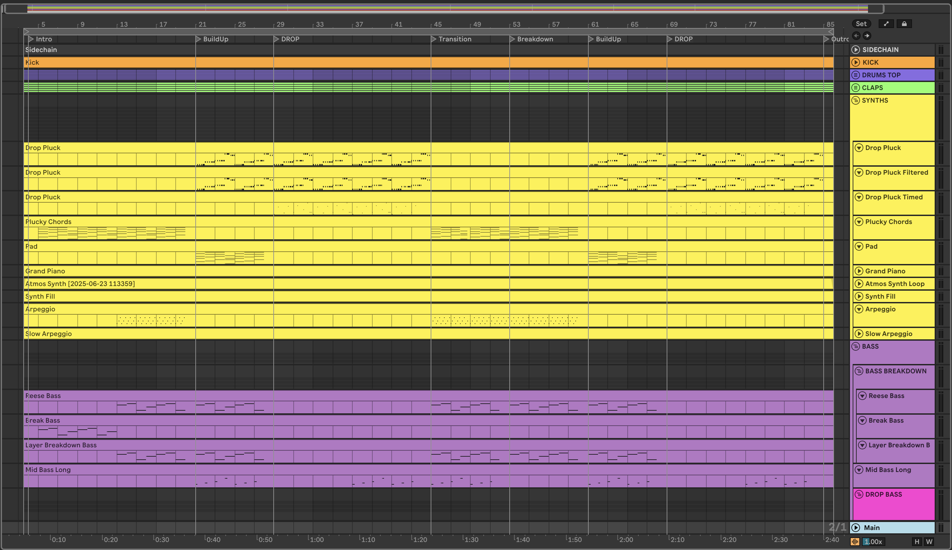Toggle the orange waveform overview button
Screen dimensions: 952x550
click(855, 542)
